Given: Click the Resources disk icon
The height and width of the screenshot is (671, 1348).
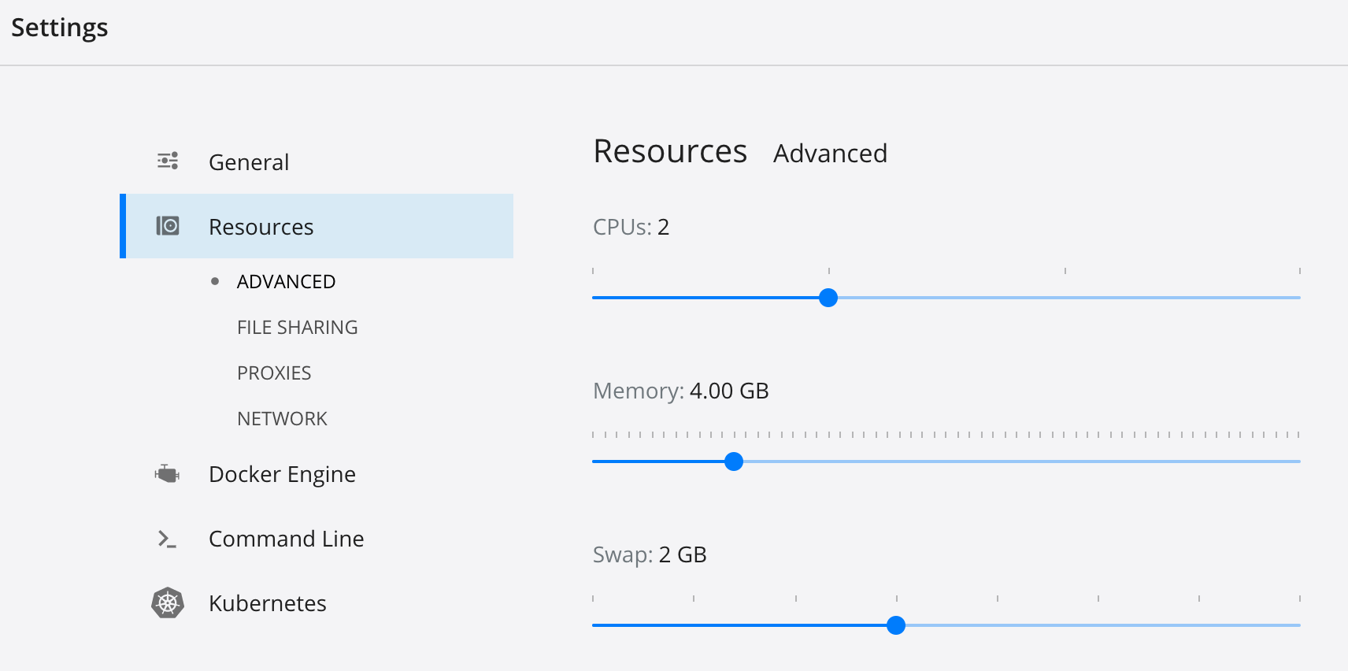Looking at the screenshot, I should [x=168, y=226].
